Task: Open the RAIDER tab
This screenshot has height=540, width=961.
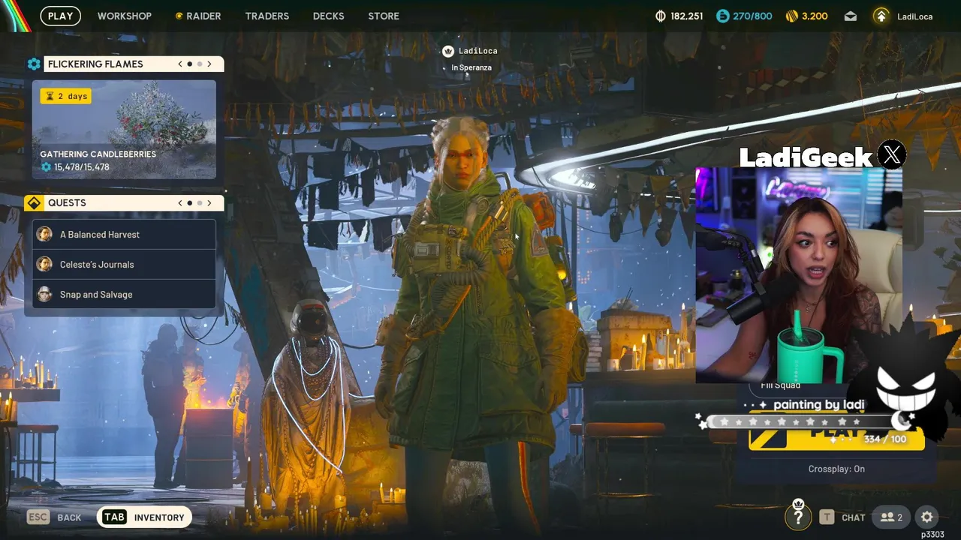Action: (198, 16)
